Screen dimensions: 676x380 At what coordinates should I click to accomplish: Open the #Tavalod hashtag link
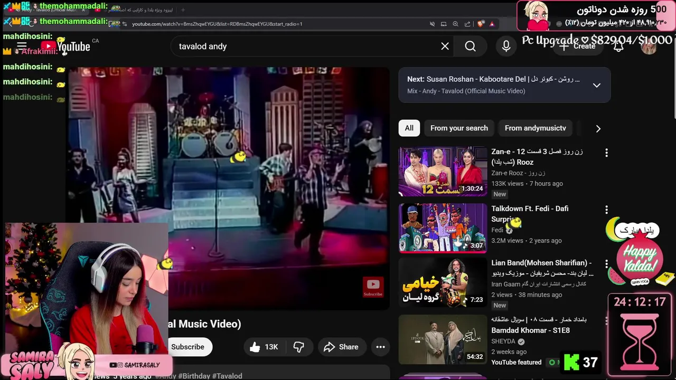click(x=227, y=376)
